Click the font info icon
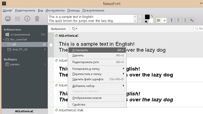203x114 pixels. tap(27, 19)
